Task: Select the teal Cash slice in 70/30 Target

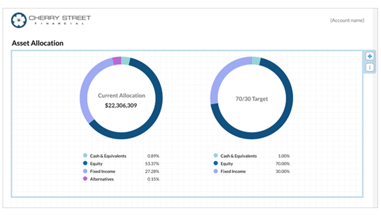Action: [x=256, y=61]
